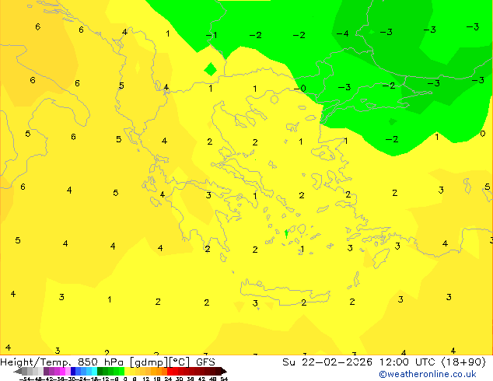Click the small green marker in the Cyclades
The height and width of the screenshot is (381, 493).
pos(286,233)
